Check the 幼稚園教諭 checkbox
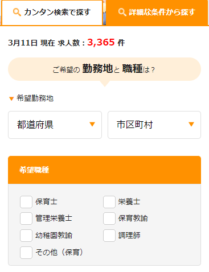Viewport: 209px width, 272px height. tap(26, 236)
